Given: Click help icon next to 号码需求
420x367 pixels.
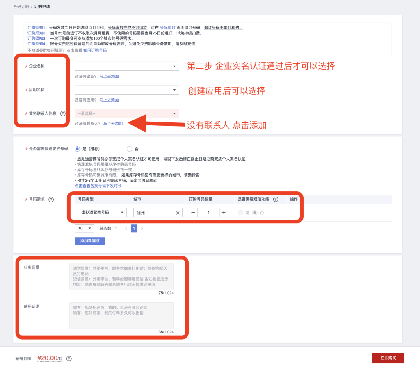Looking at the screenshot, I should point(51,199).
